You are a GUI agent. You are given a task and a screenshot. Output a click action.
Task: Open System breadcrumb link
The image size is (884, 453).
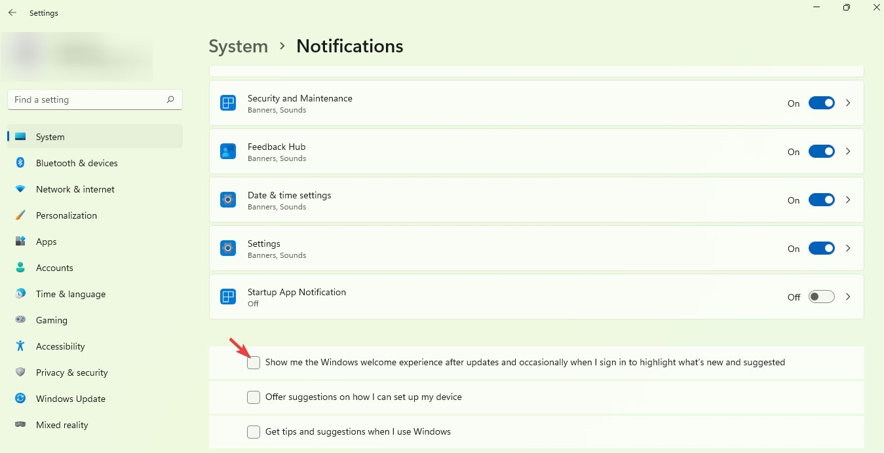238,46
